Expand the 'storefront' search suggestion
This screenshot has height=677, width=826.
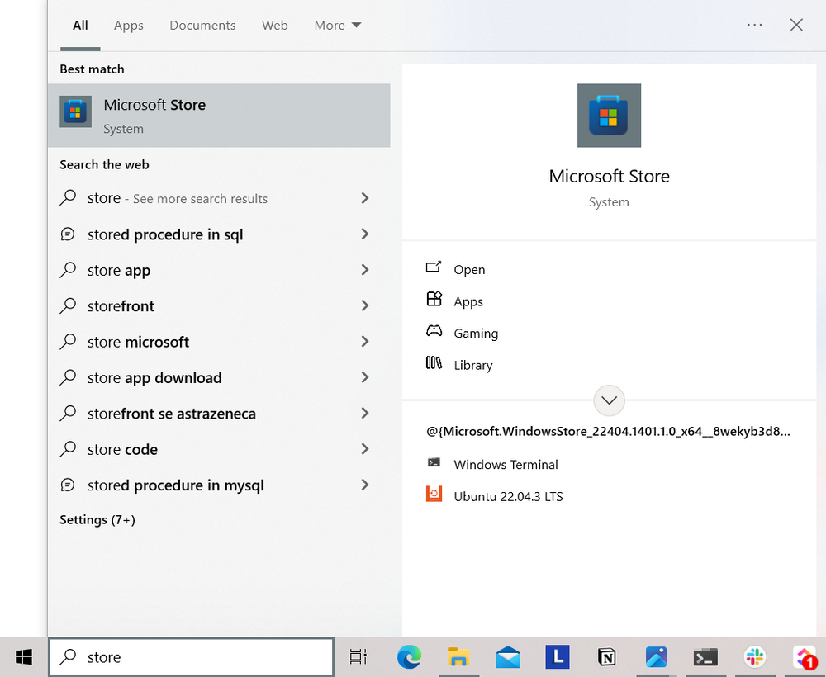point(364,305)
